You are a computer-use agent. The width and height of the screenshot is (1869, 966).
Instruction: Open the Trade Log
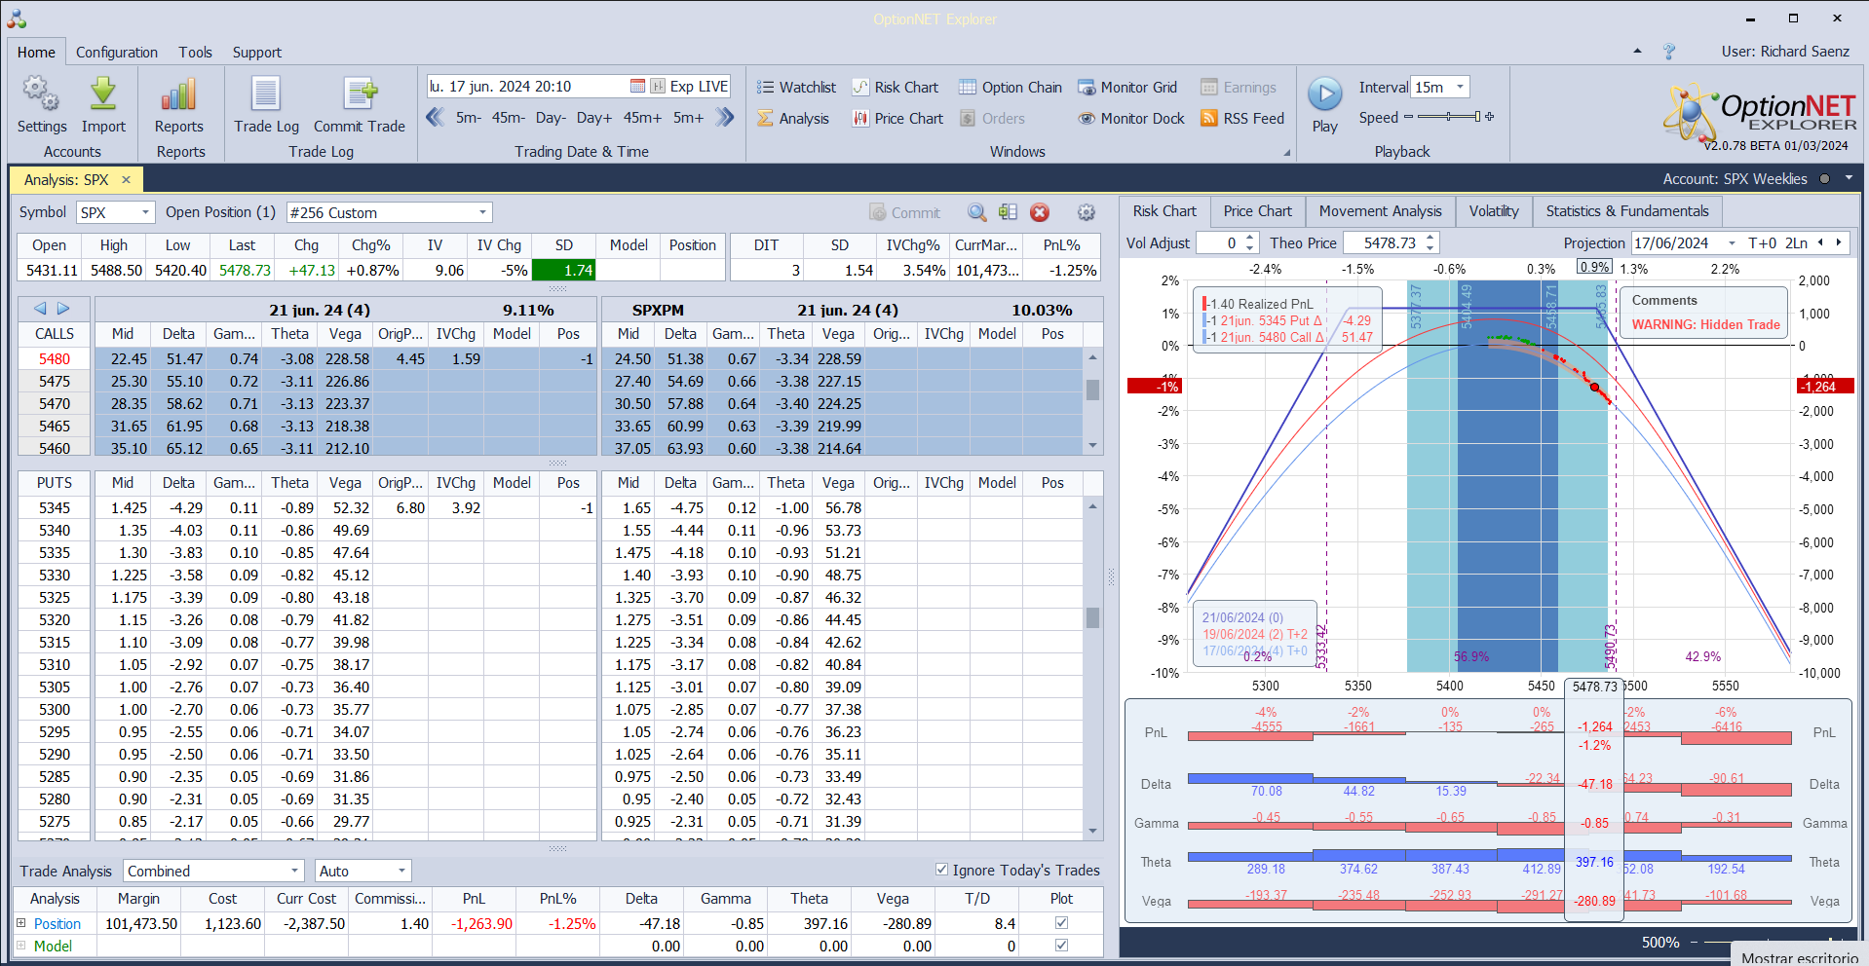tap(266, 95)
